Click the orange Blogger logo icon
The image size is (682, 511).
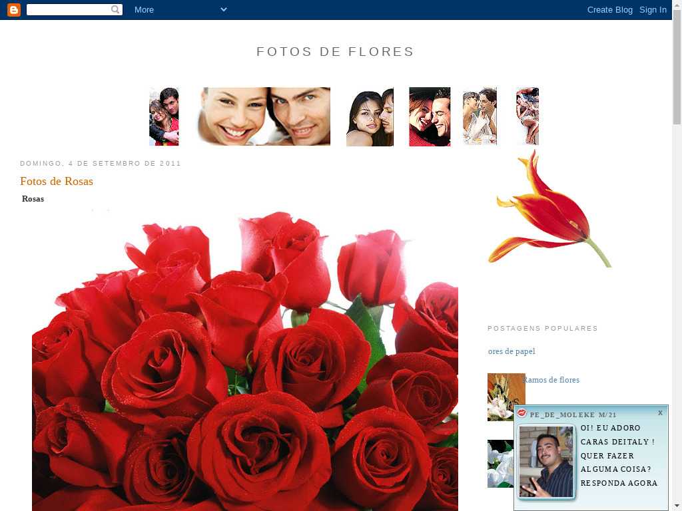(x=14, y=9)
